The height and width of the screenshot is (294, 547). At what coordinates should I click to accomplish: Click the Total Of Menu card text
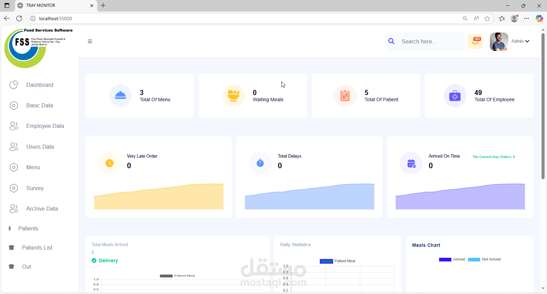click(155, 99)
